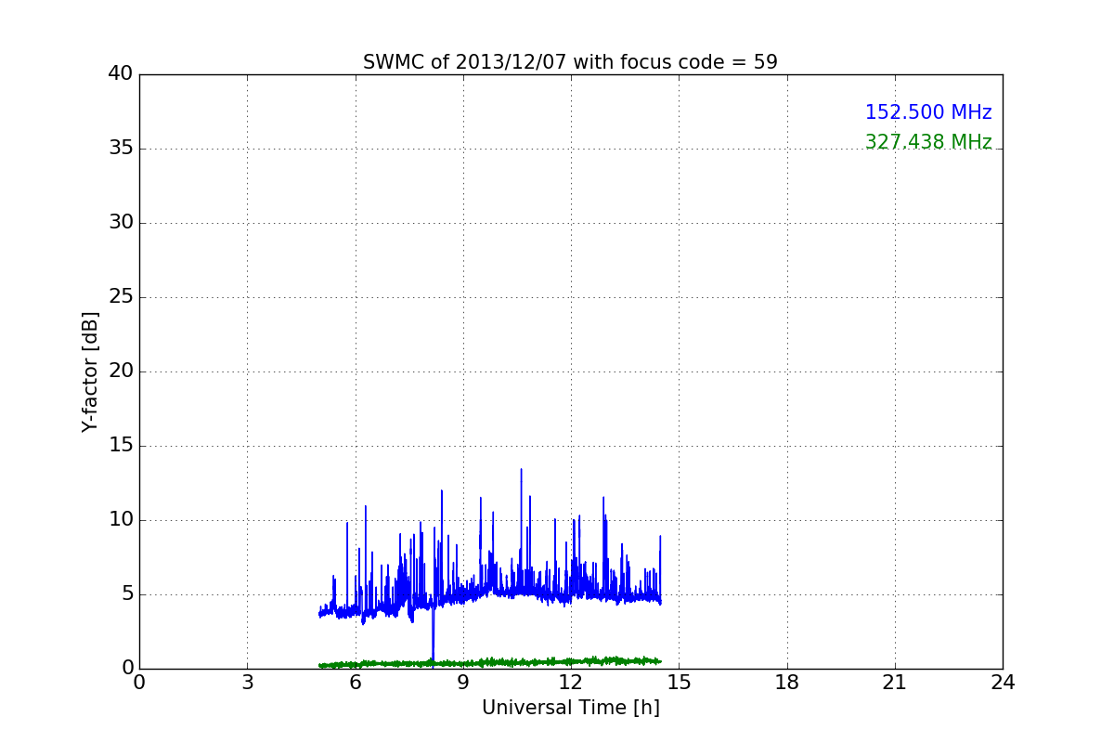Click the y-axis tick label '30'
The height and width of the screenshot is (743, 1114).
pos(121,223)
